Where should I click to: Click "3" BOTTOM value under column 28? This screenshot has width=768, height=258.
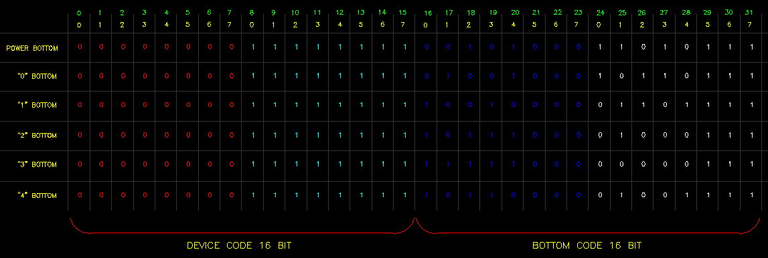[686, 164]
